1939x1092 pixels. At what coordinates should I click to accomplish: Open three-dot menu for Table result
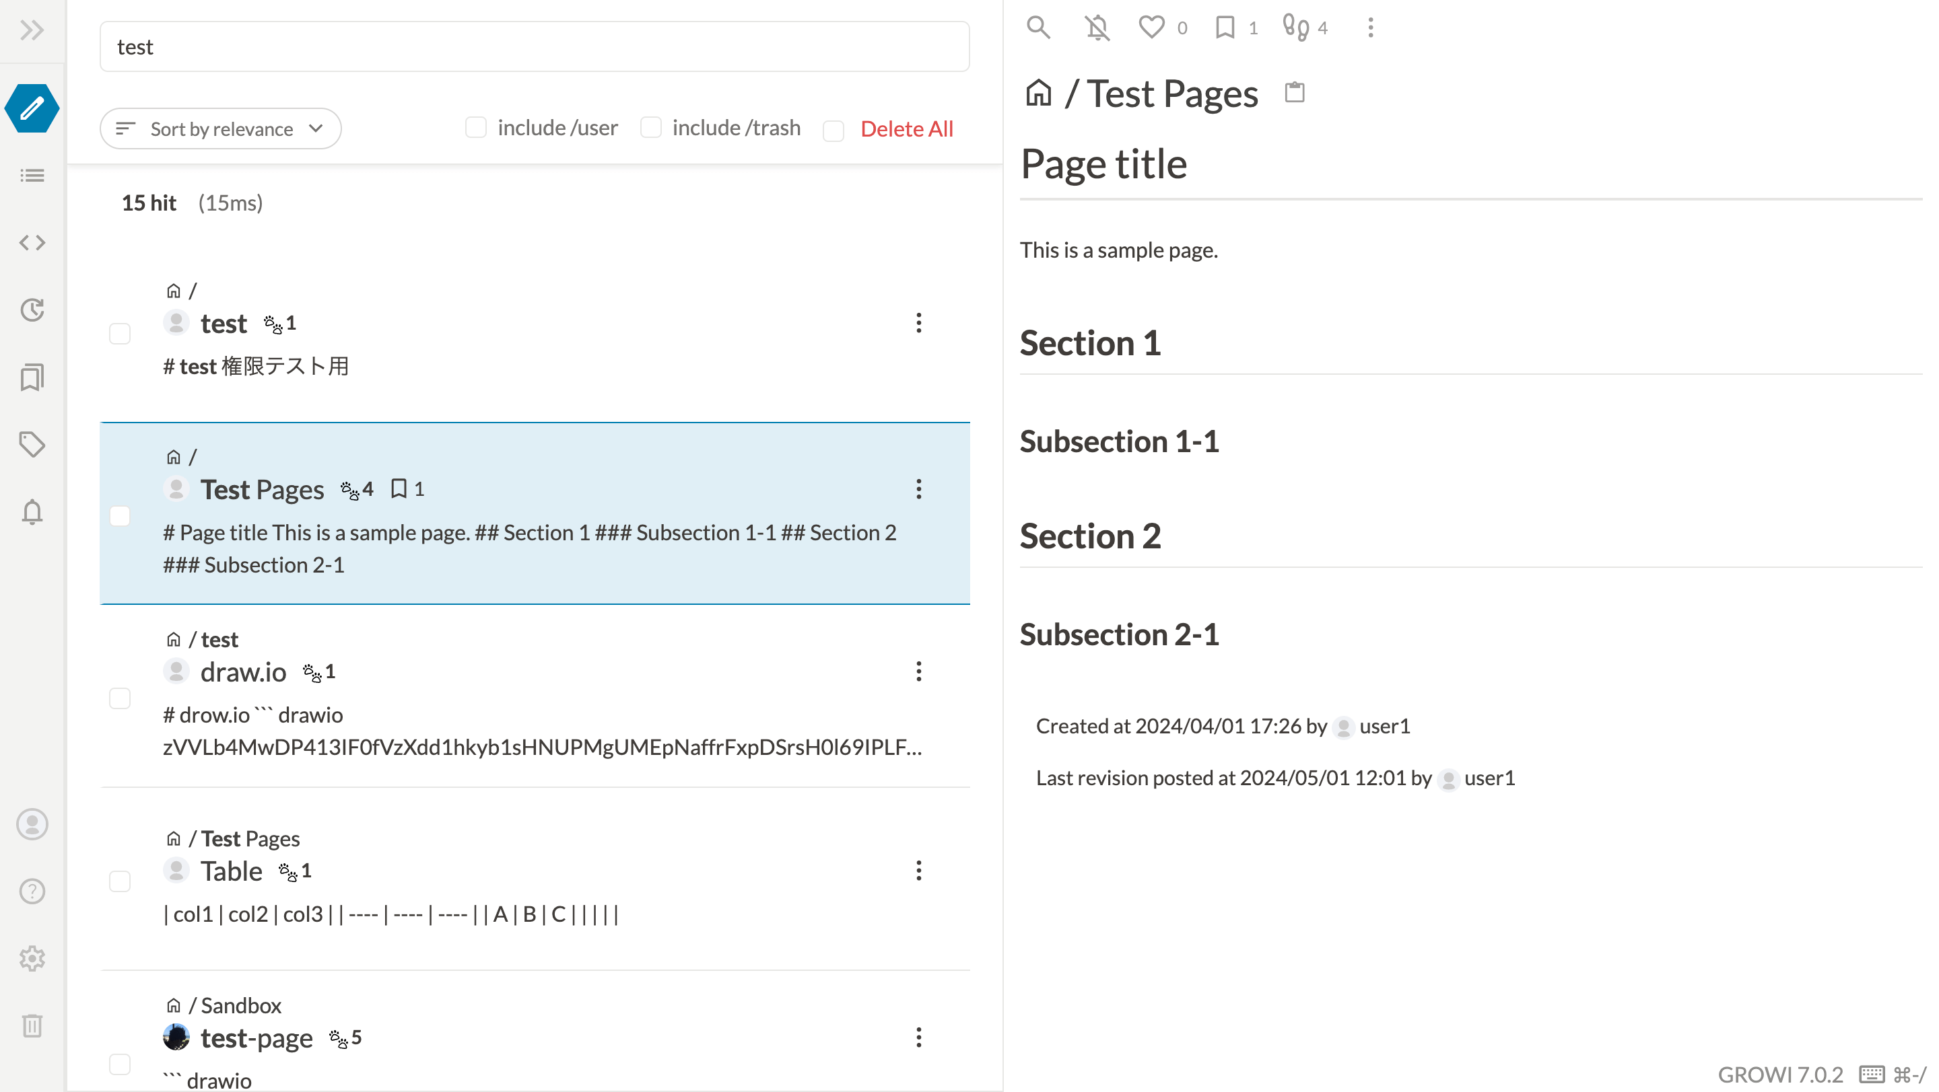(918, 870)
